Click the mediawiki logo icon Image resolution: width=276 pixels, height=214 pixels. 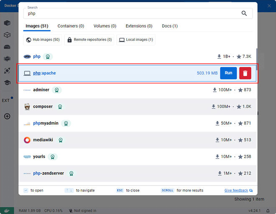click(27, 140)
